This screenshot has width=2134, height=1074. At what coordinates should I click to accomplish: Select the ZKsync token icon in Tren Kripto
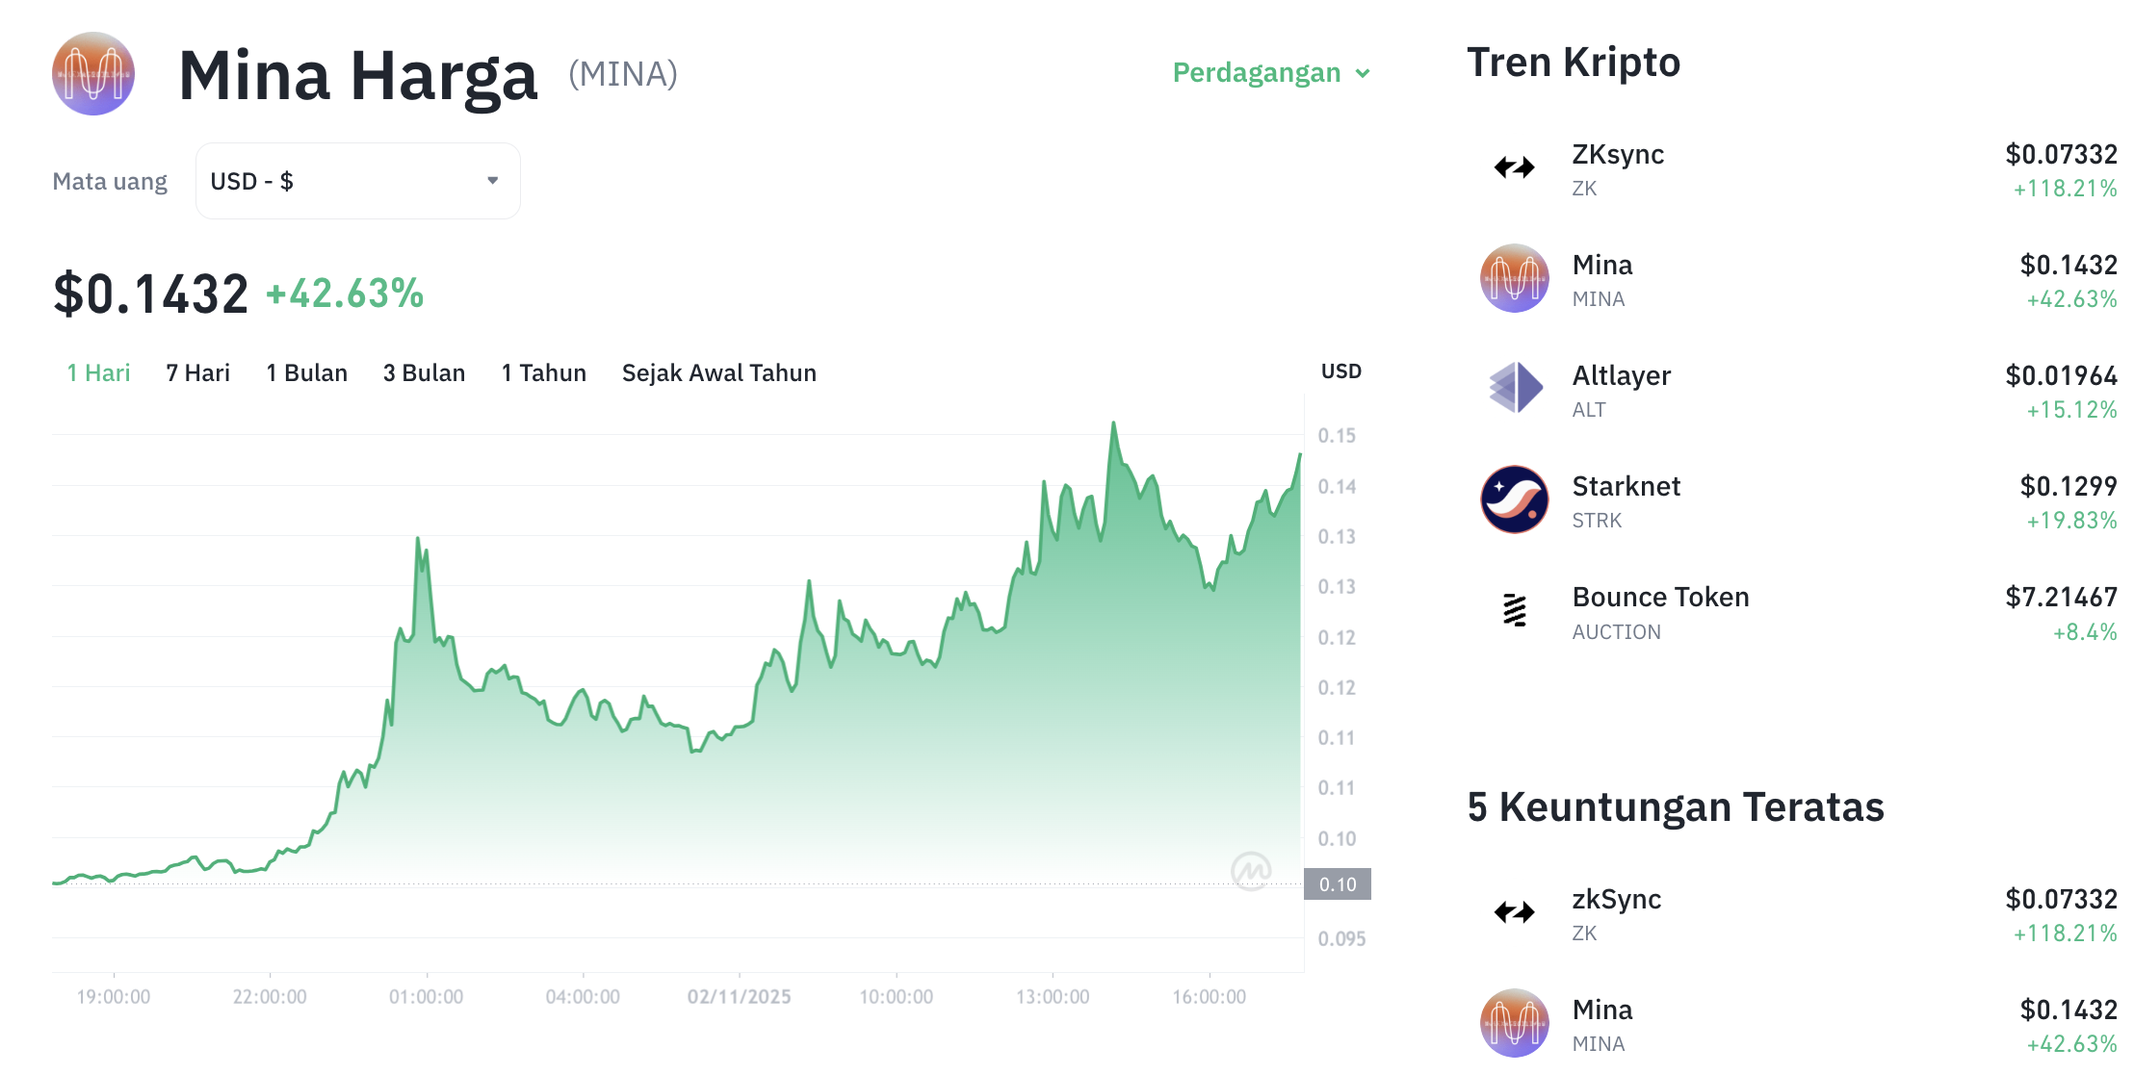1514,166
